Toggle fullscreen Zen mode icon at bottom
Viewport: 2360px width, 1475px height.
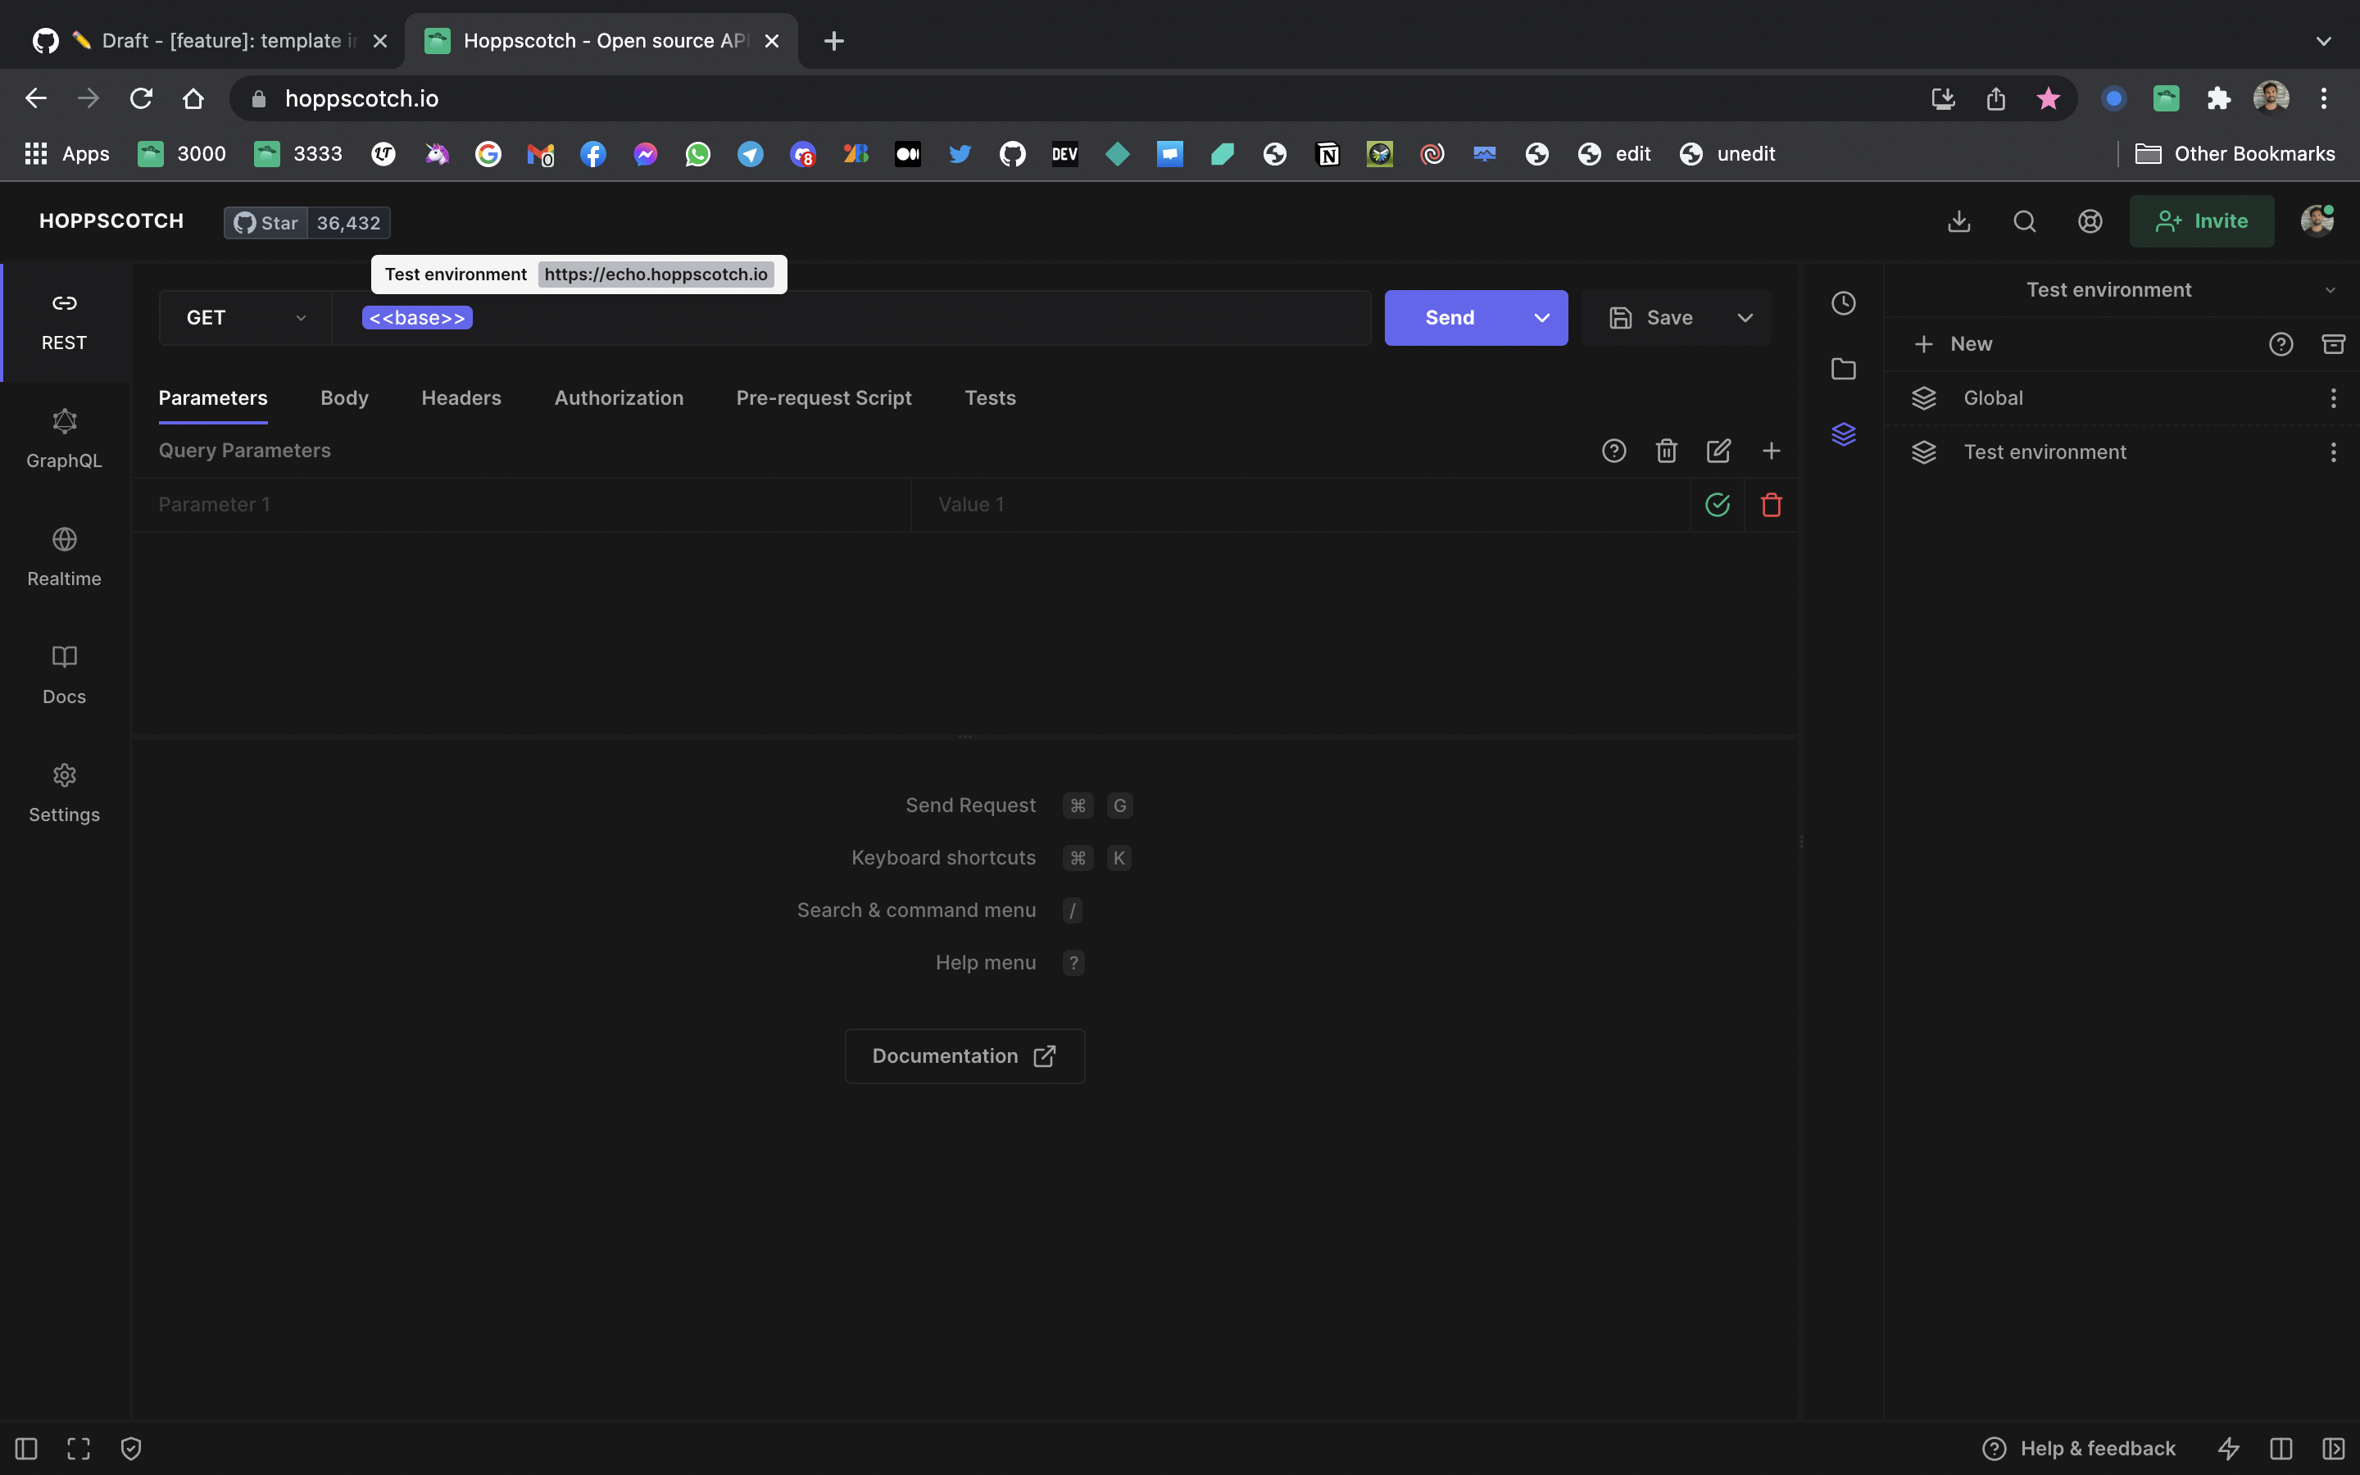tap(79, 1449)
